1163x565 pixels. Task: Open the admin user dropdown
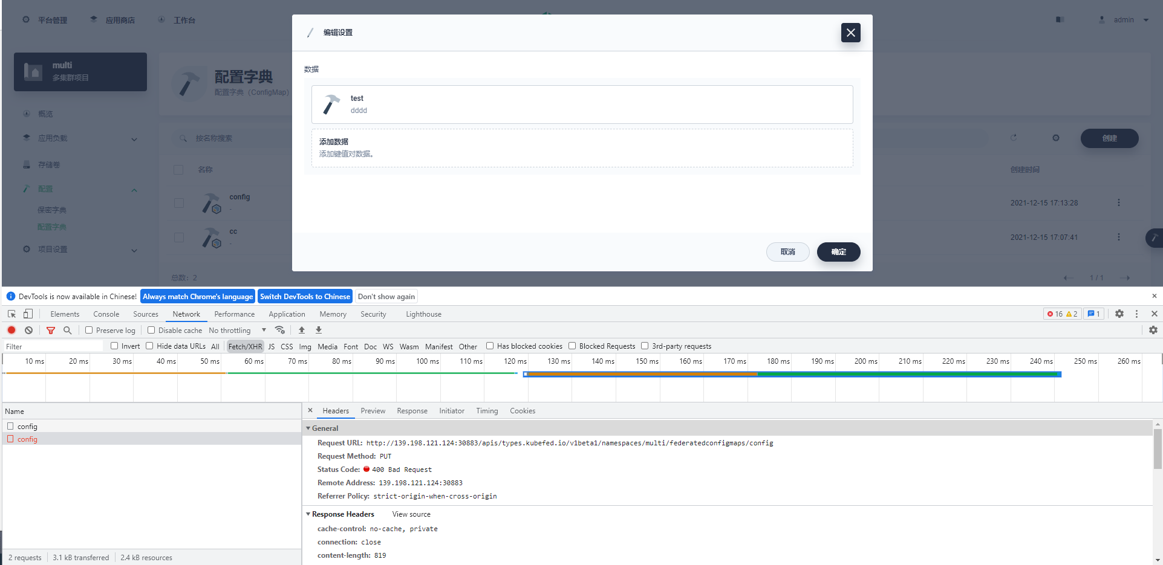[x=1124, y=20]
